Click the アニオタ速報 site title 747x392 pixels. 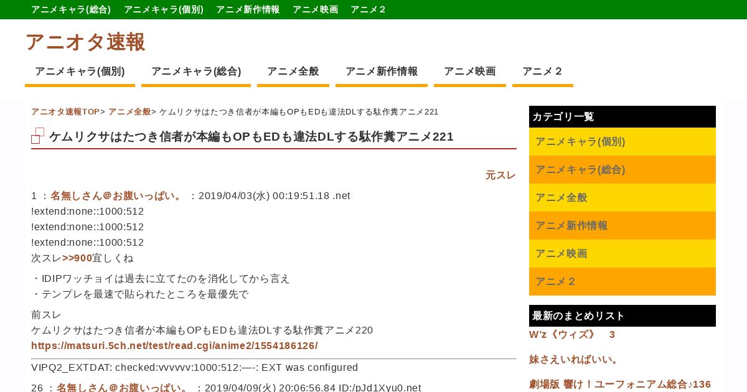(85, 42)
